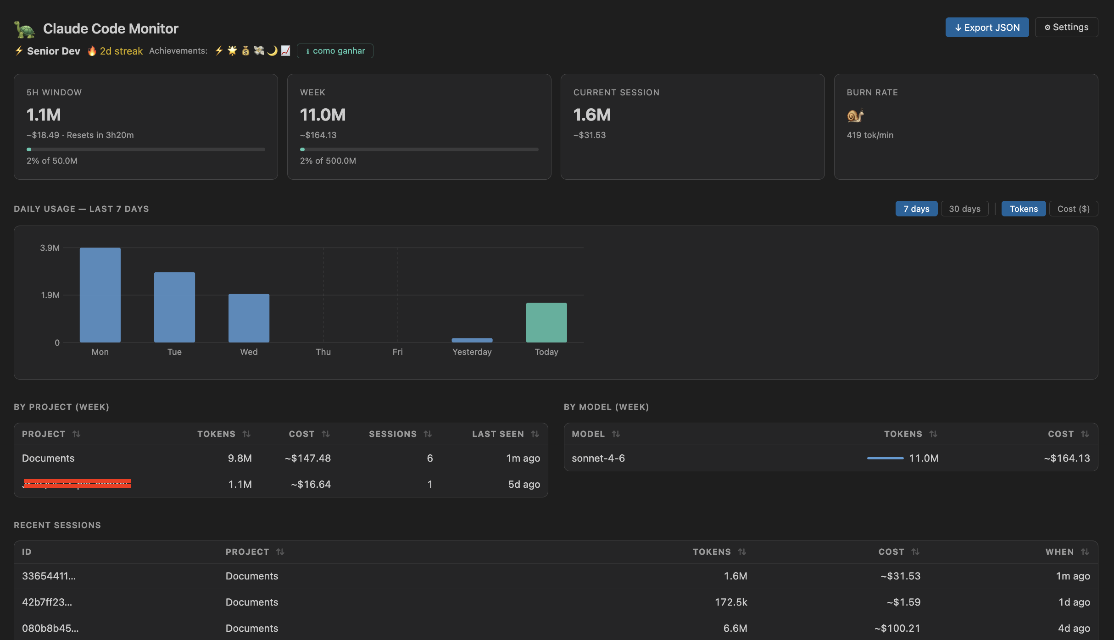Sort model table by Tokens arrows
The width and height of the screenshot is (1114, 640).
(x=933, y=434)
